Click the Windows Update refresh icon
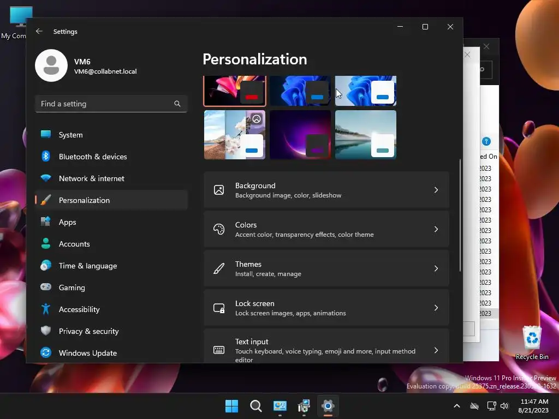This screenshot has height=419, width=559. tap(46, 352)
